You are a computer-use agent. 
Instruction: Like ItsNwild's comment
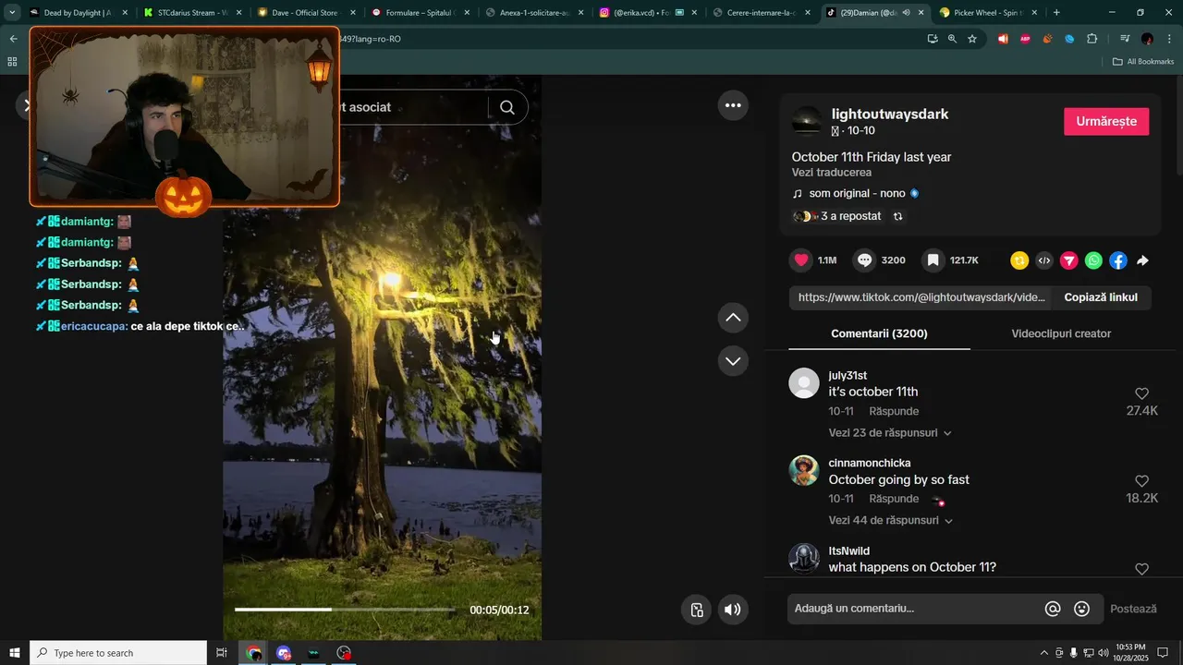(x=1141, y=569)
